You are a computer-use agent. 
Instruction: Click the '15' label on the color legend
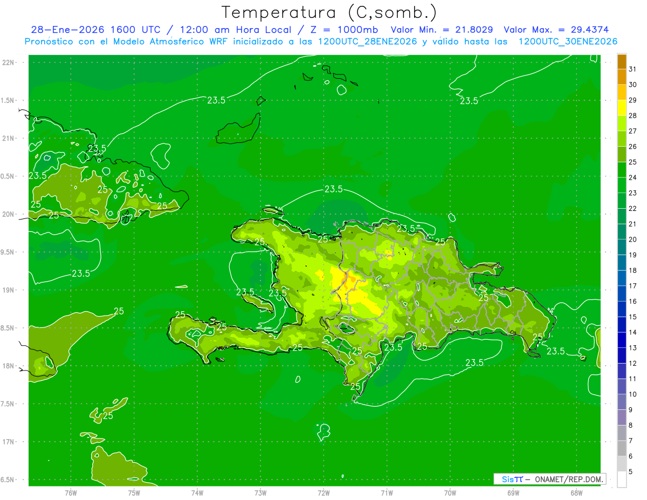pos(632,317)
